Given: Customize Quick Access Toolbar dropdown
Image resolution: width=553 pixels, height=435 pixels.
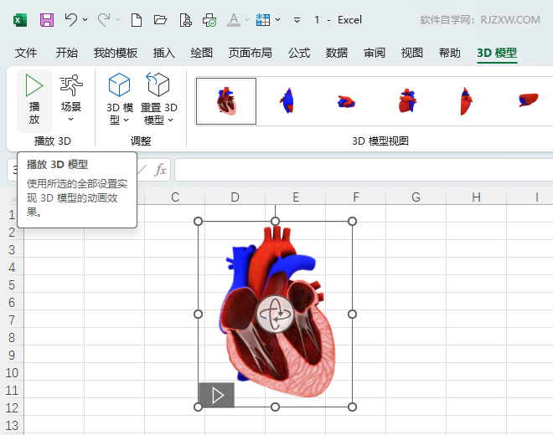Looking at the screenshot, I should [x=297, y=20].
